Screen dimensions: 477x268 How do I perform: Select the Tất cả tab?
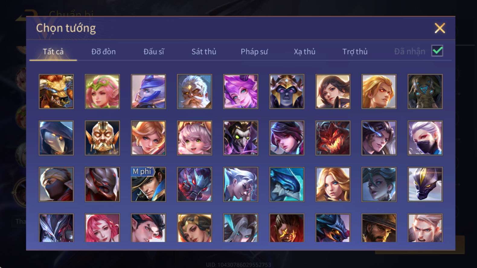(53, 52)
